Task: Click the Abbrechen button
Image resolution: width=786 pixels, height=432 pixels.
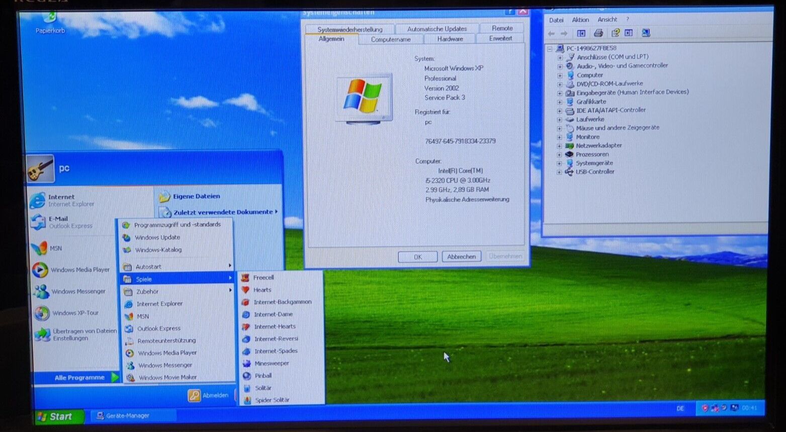Action: coord(461,256)
